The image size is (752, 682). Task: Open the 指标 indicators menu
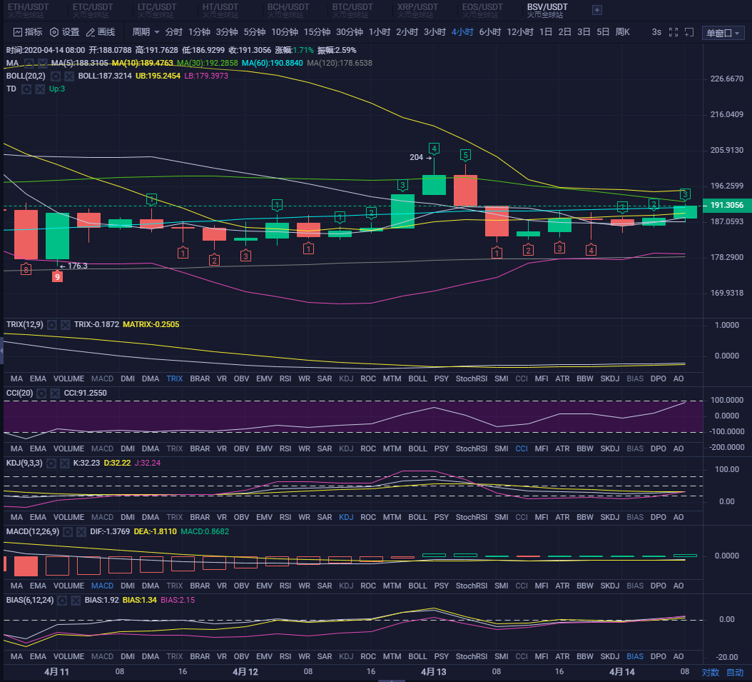pyautogui.click(x=28, y=32)
